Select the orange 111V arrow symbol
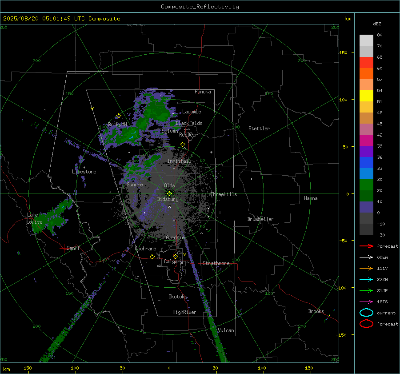 (x=366, y=268)
